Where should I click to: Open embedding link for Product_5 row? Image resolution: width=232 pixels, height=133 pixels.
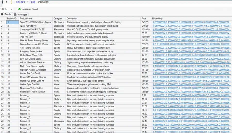pyautogui.click(x=192, y=110)
